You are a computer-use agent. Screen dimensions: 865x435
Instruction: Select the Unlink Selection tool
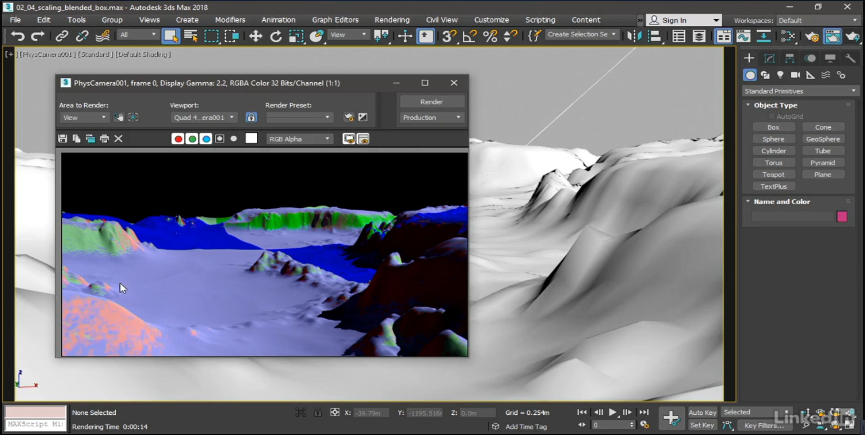[82, 36]
